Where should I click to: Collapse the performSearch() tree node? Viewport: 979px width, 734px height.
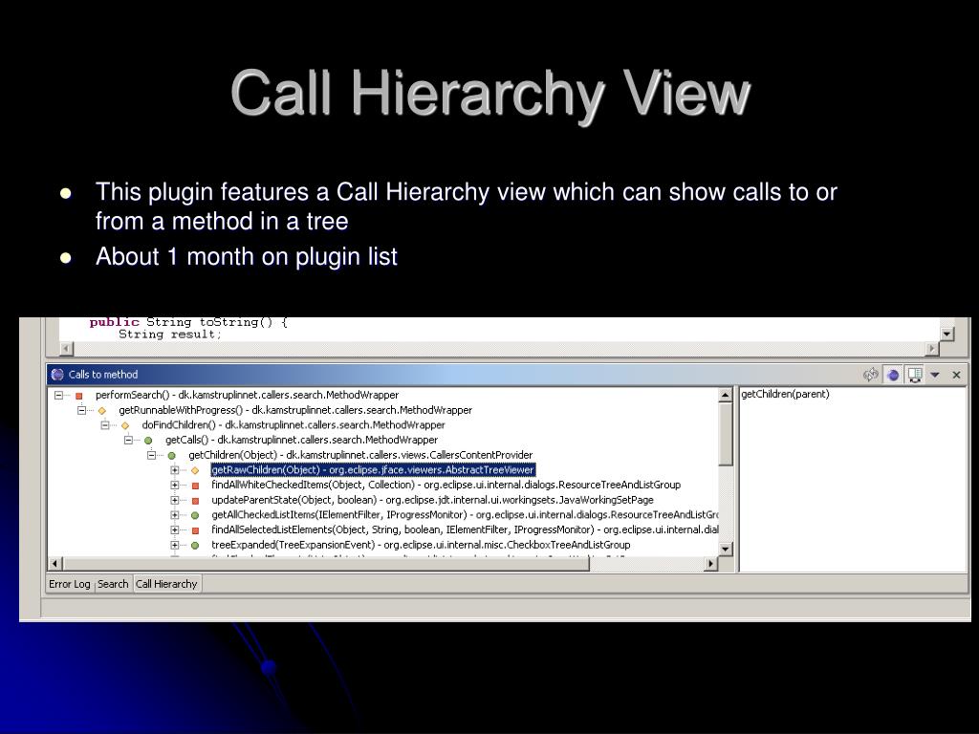[x=58, y=395]
